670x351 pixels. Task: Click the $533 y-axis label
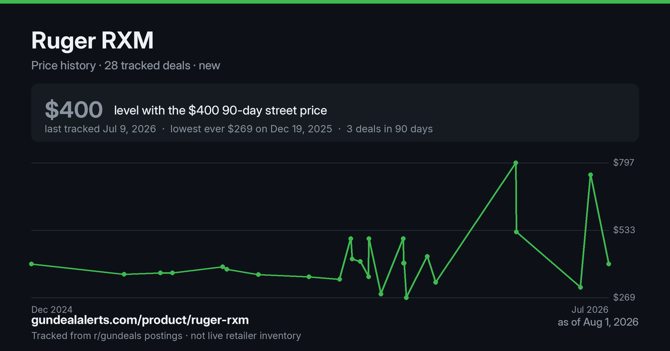pos(625,230)
